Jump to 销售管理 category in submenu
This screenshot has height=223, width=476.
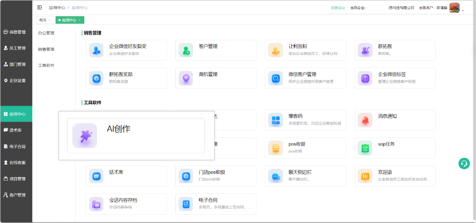pos(46,49)
